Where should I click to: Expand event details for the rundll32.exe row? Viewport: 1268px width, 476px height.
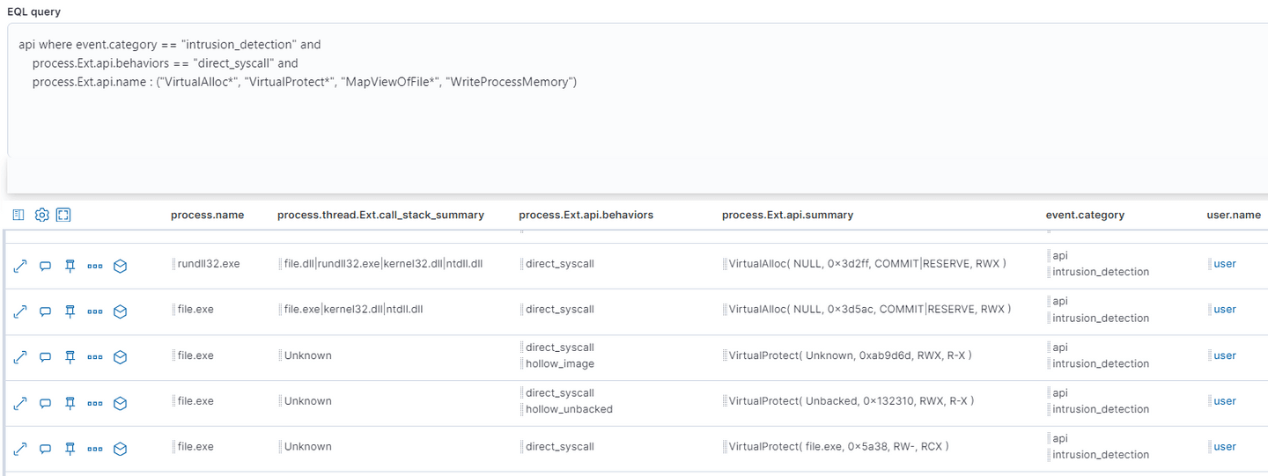pyautogui.click(x=20, y=266)
